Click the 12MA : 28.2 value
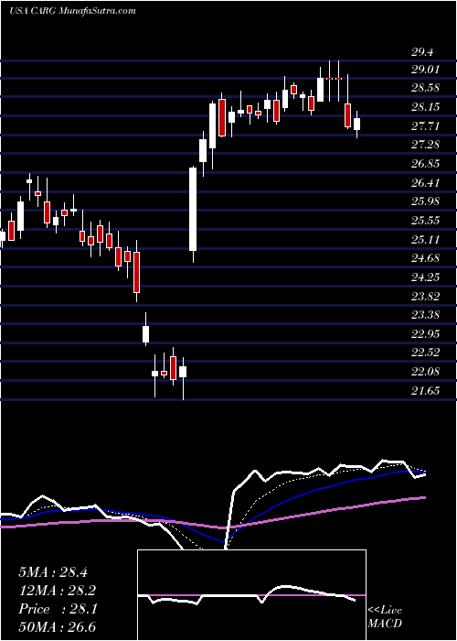457x641 pixels. [x=58, y=591]
